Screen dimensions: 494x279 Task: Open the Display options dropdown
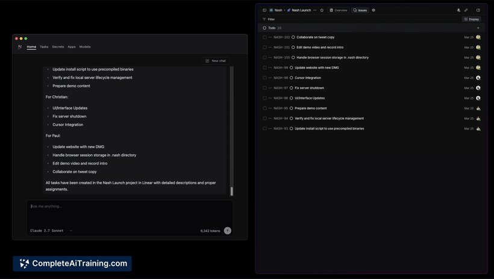[x=471, y=19]
